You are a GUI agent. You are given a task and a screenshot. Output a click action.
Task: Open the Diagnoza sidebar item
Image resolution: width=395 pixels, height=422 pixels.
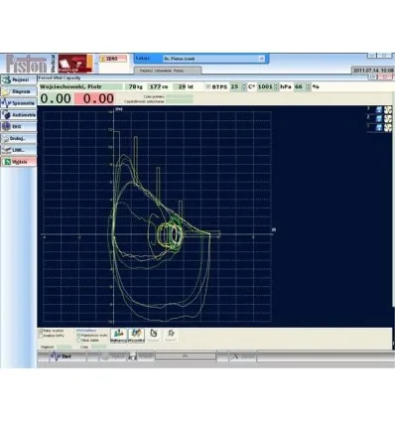[19, 91]
